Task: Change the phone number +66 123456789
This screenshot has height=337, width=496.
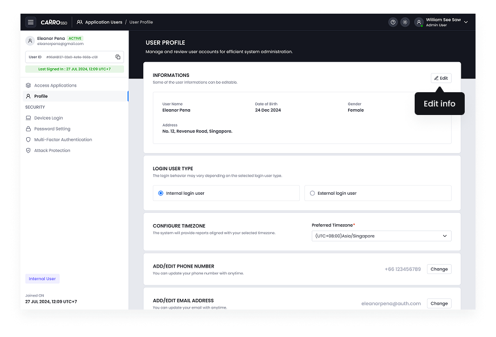Action: click(439, 269)
